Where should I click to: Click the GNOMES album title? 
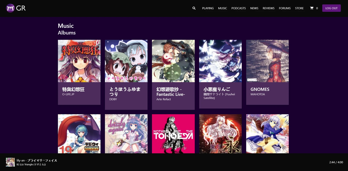click(260, 89)
